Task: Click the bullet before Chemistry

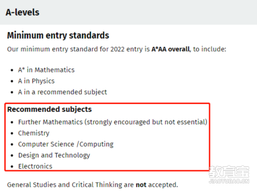Action: coord(12,133)
